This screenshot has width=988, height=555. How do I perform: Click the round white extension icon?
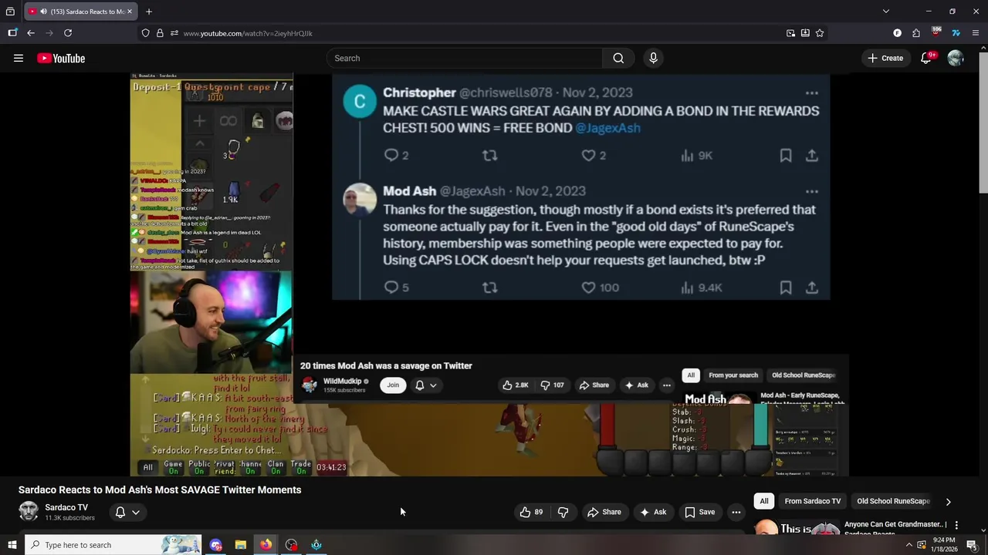[x=897, y=33]
